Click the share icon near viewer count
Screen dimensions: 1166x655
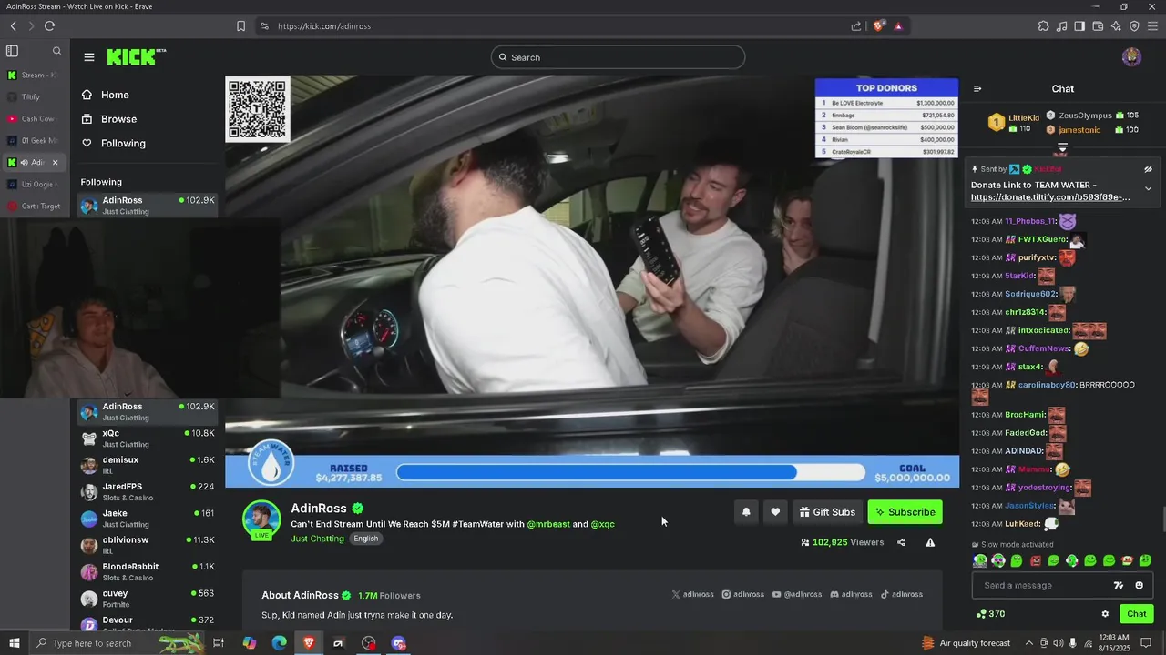pos(901,542)
